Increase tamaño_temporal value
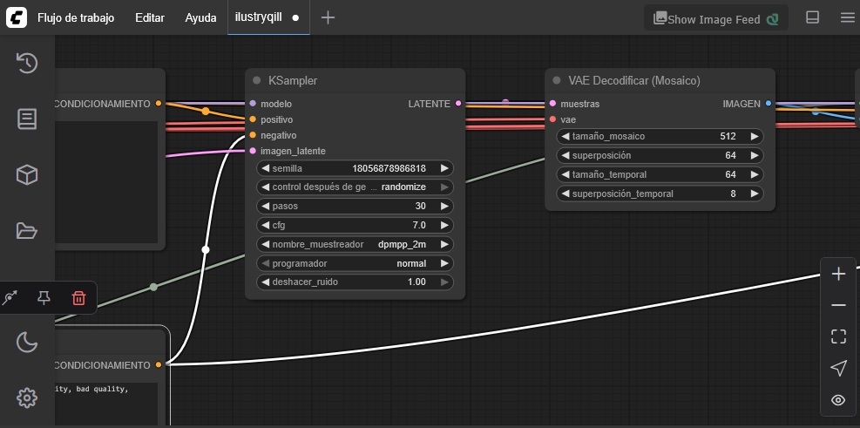 (755, 174)
